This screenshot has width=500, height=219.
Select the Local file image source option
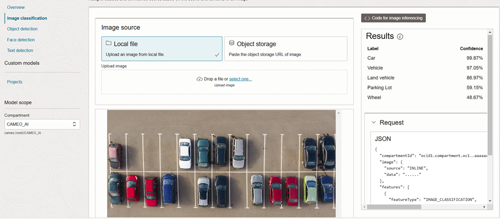click(x=162, y=48)
